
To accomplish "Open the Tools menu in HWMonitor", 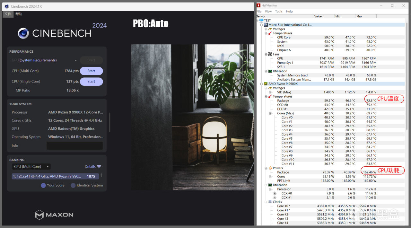I will coord(279,11).
